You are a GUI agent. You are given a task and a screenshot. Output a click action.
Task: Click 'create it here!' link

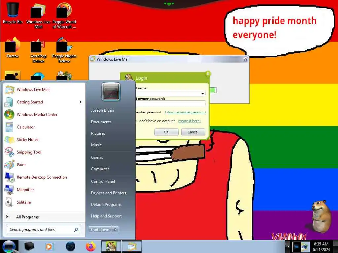(x=189, y=121)
